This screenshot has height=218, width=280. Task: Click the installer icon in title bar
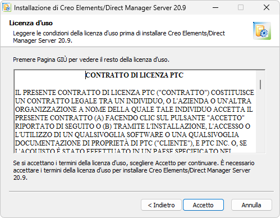7,8
